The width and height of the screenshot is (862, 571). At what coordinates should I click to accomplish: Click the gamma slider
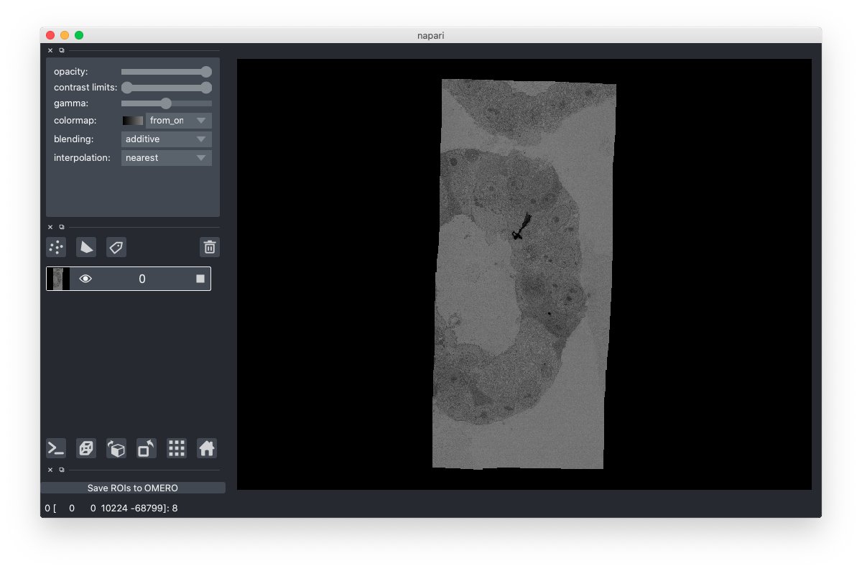(x=167, y=103)
